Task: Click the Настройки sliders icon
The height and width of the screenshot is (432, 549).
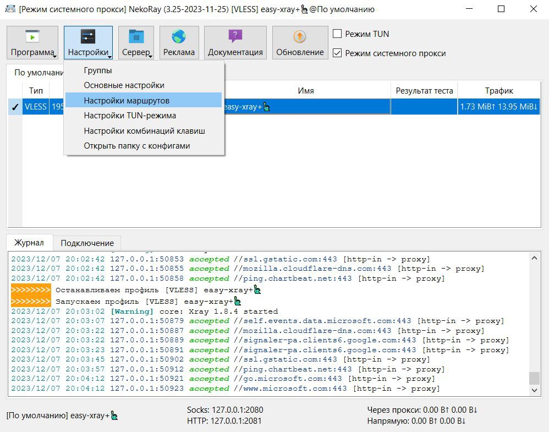Action: (x=88, y=37)
